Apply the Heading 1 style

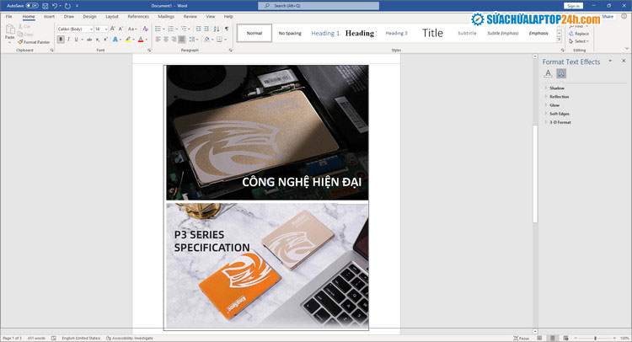[325, 34]
